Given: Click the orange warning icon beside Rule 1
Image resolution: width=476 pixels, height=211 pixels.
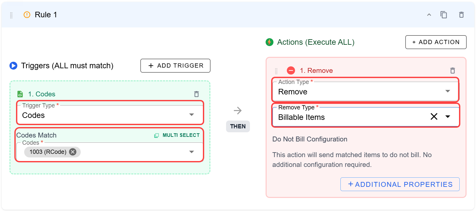Looking at the screenshot, I should tap(27, 15).
